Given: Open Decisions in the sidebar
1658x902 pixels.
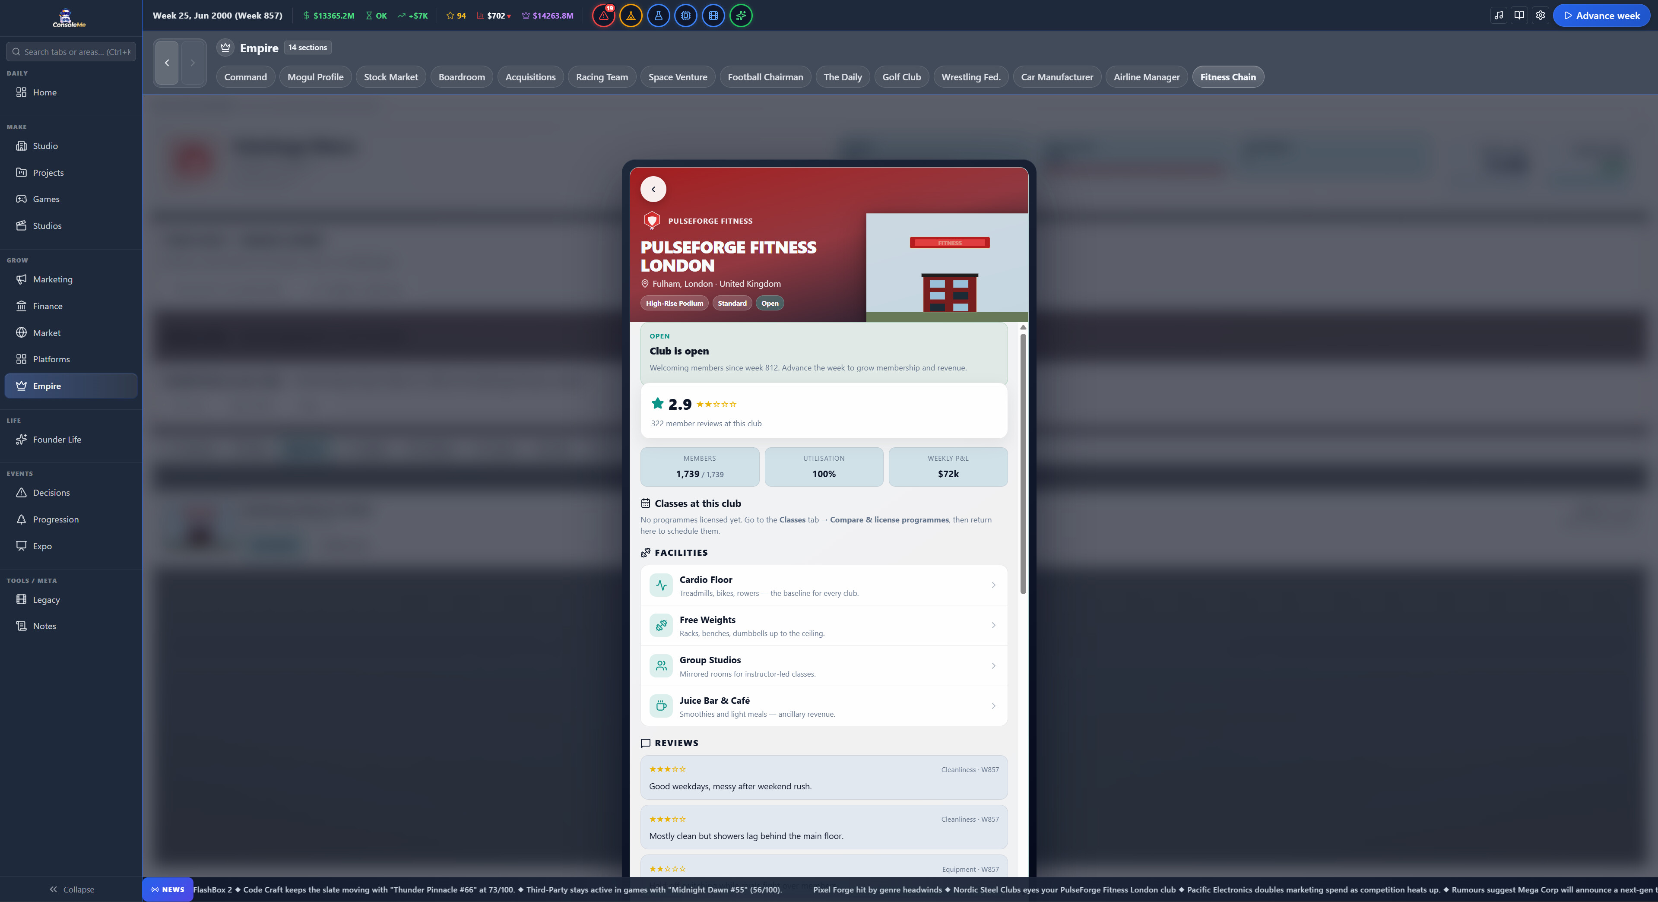Looking at the screenshot, I should (71, 493).
